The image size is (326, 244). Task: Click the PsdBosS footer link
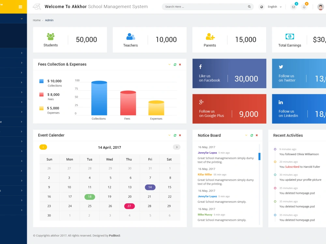[114, 236]
